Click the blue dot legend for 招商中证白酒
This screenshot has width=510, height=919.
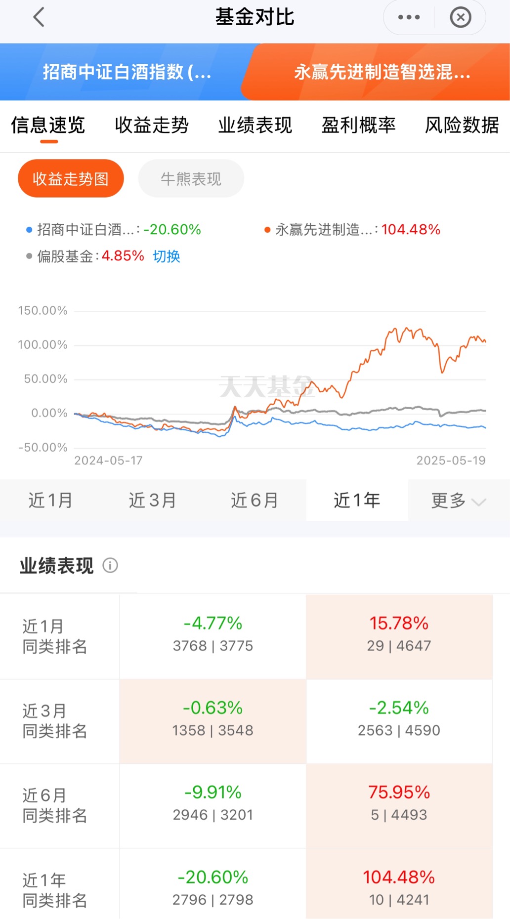(x=29, y=230)
